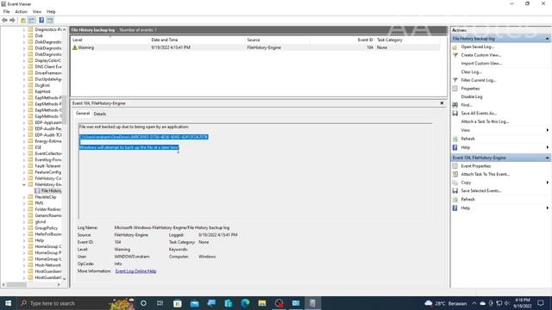Open the Help menu in menu bar
Viewport: 552px width, 310px height.
tap(51, 11)
